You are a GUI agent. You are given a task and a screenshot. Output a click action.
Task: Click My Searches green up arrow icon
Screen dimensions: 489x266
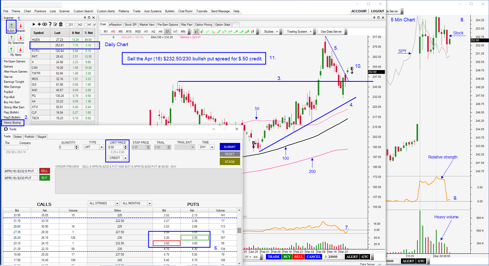[x=11, y=37]
